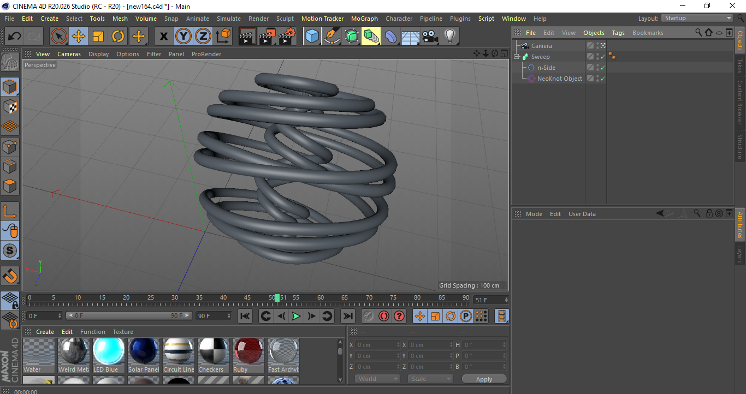Toggle the Z axis lock
Viewport: 746px width, 394px height.
pyautogui.click(x=203, y=37)
